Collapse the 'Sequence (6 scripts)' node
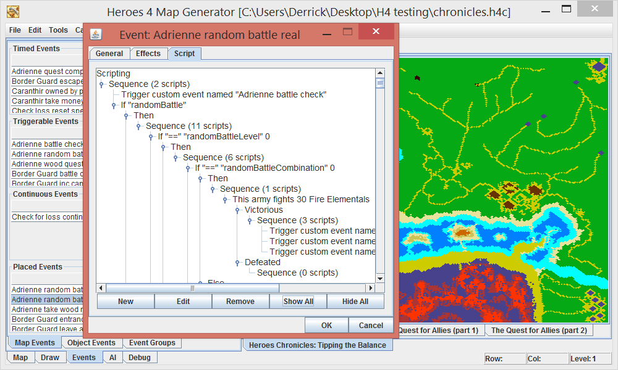618x370 pixels. click(176, 158)
